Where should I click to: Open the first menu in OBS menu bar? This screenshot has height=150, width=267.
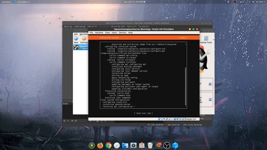point(68,27)
